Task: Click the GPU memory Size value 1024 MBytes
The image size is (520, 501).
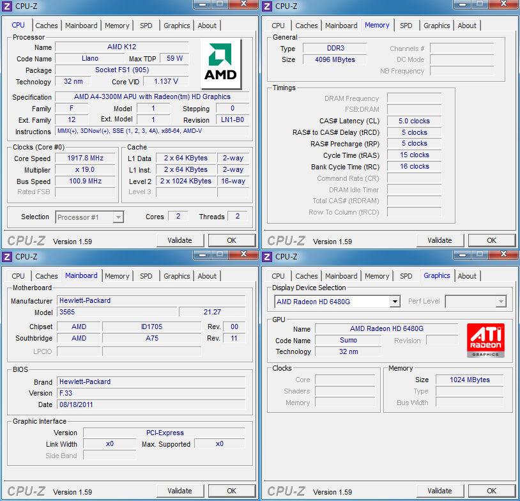Action: click(470, 380)
